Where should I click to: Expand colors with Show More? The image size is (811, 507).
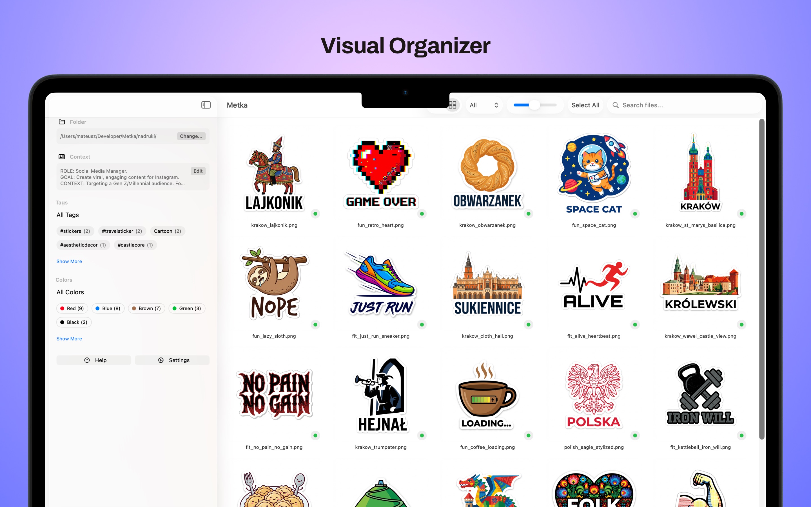(69, 339)
